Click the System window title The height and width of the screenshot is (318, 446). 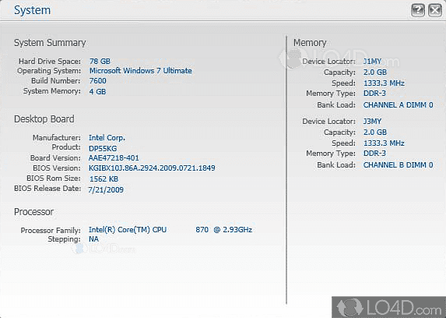(x=32, y=10)
